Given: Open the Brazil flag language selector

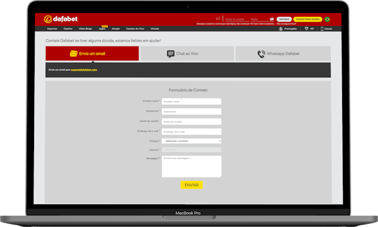Looking at the screenshot, I should tap(327, 19).
